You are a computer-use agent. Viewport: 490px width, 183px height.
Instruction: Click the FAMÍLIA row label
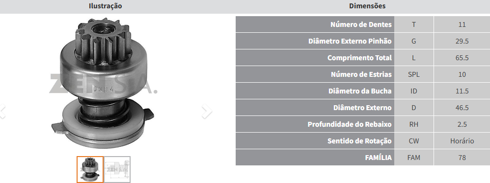pyautogui.click(x=378, y=158)
